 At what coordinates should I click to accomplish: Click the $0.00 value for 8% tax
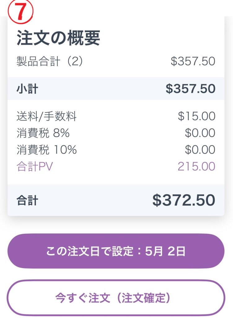(x=200, y=133)
